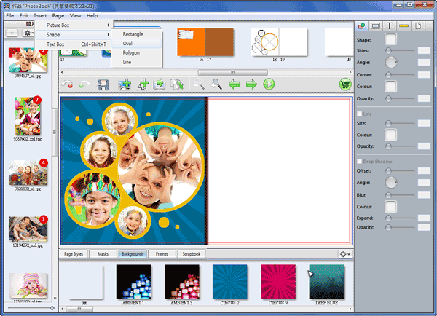Open picture box properties tab icon
437x316 pixels.
[375, 26]
